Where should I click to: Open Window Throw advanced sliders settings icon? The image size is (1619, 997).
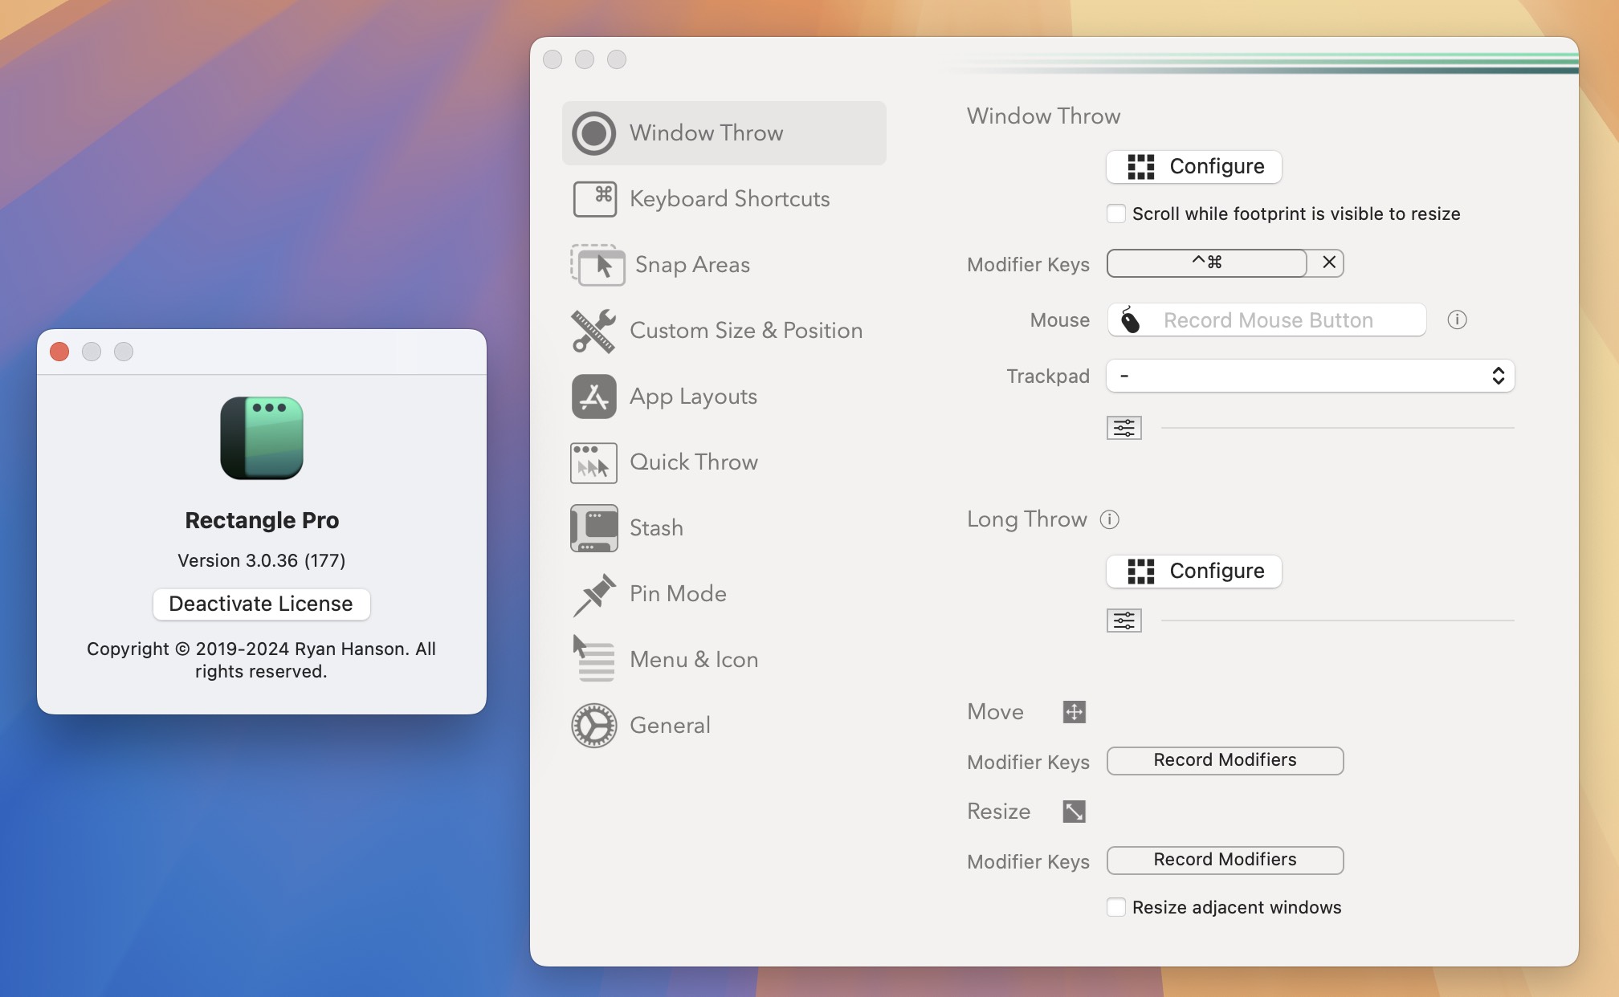click(x=1124, y=428)
